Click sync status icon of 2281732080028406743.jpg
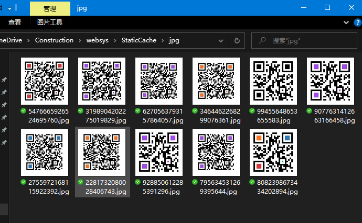The height and width of the screenshot is (223, 362). point(81,182)
